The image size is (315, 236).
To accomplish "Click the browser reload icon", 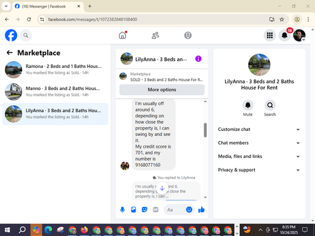I will pos(29,20).
